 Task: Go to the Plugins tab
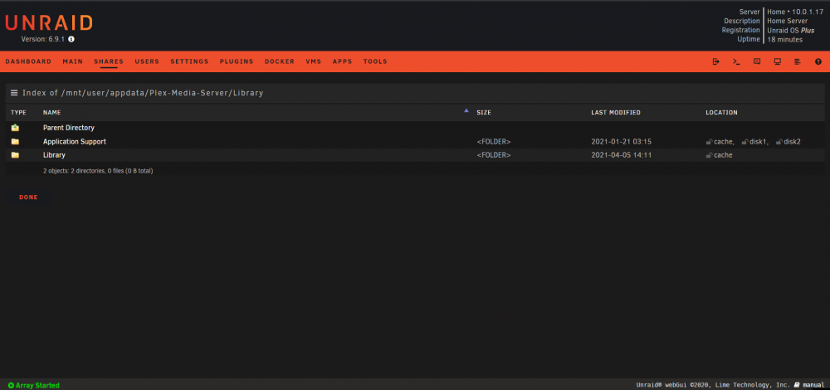click(x=237, y=61)
